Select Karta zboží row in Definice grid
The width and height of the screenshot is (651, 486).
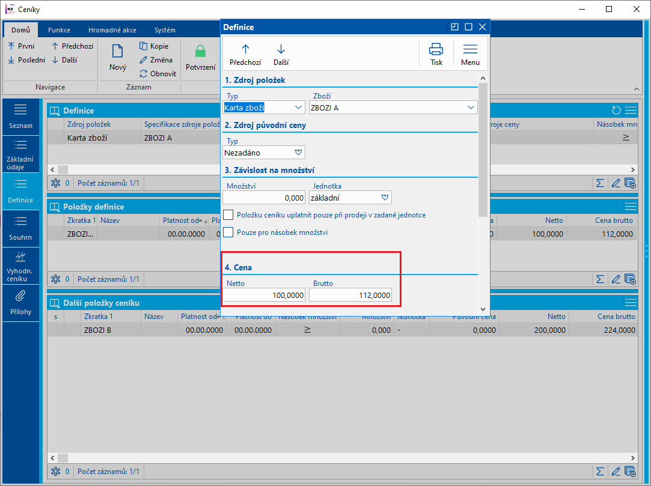(133, 138)
